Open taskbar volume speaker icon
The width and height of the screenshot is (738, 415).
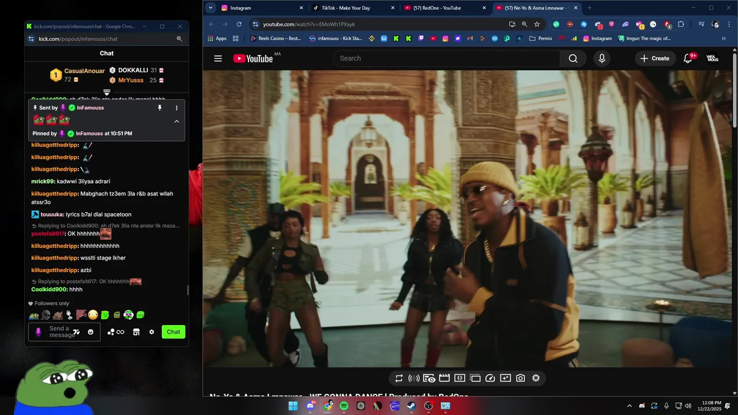[688, 406]
